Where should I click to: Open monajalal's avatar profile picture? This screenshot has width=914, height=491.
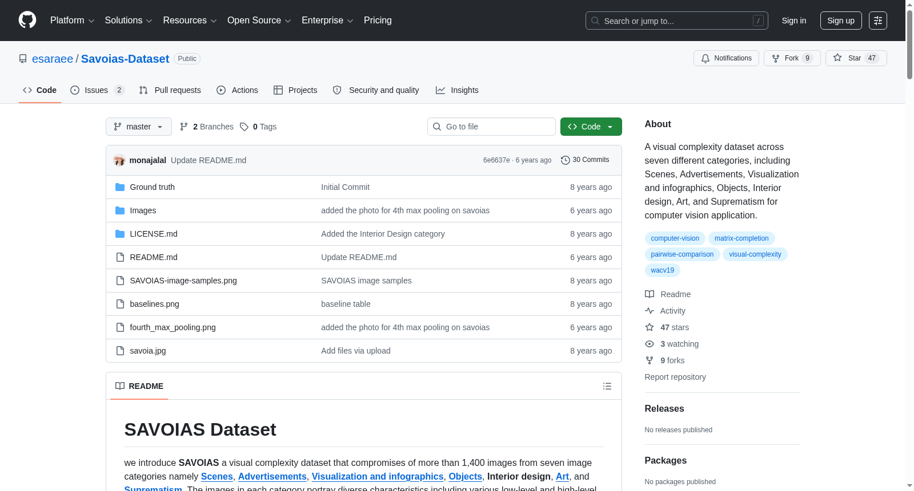pos(119,160)
